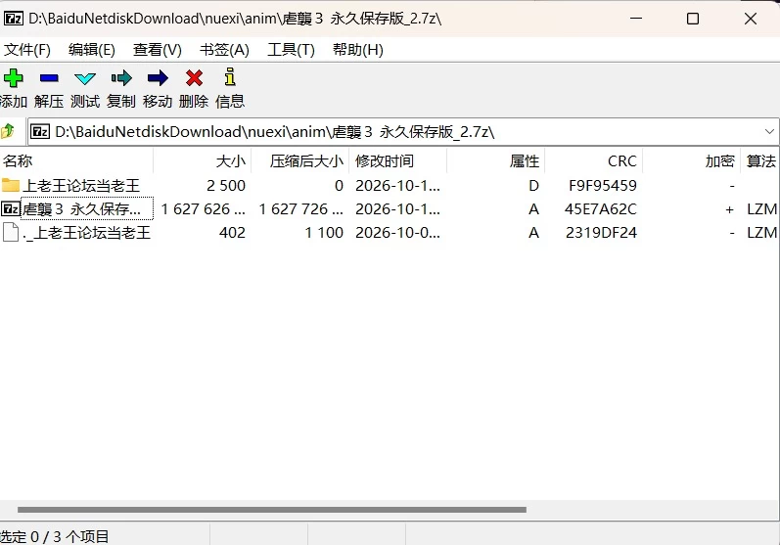Click the size value 1 627 626 ...
The height and width of the screenshot is (545, 780).
click(x=203, y=208)
